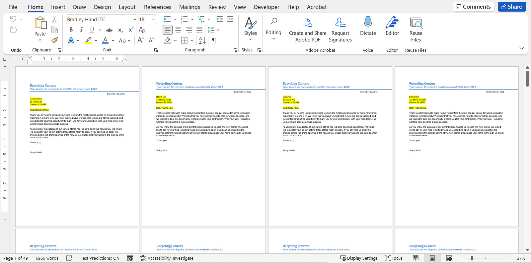Apply Superscript formatting

[131, 30]
